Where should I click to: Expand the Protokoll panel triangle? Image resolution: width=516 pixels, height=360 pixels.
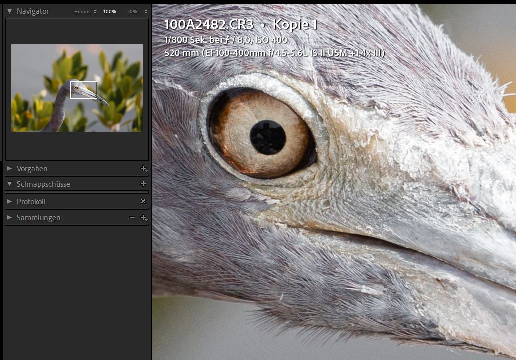tap(9, 201)
